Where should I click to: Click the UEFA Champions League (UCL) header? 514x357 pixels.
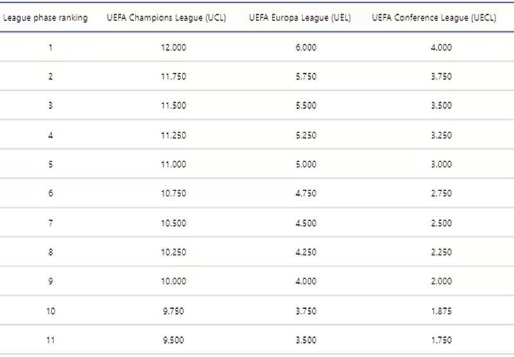166,17
